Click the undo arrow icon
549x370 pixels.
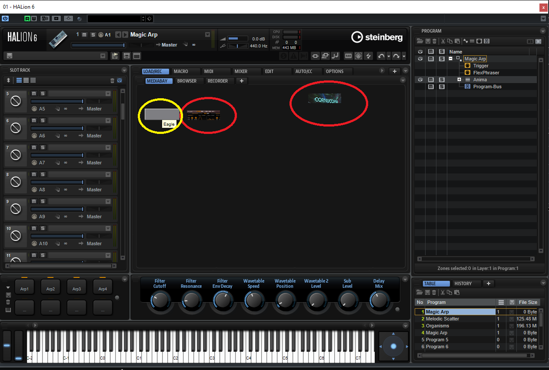pos(381,56)
